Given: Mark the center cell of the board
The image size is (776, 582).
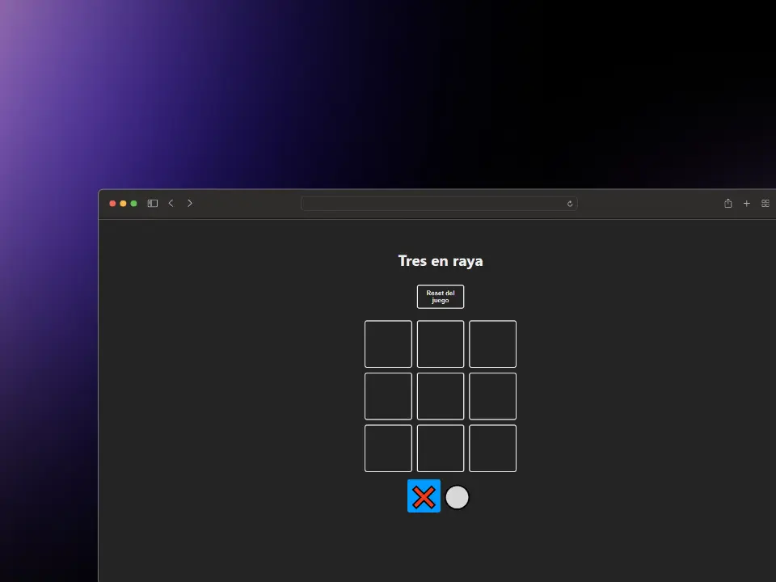Looking at the screenshot, I should click(441, 396).
